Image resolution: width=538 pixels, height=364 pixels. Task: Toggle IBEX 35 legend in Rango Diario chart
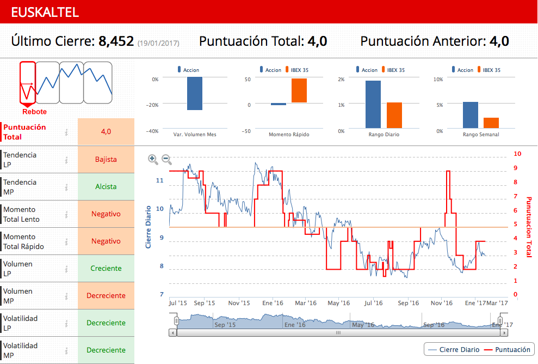(x=393, y=70)
